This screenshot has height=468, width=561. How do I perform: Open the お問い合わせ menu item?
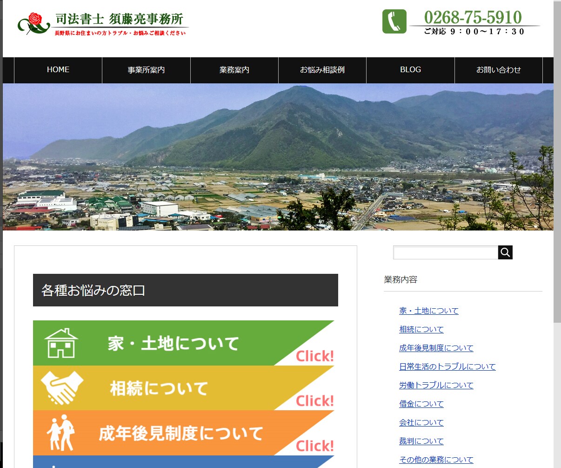coord(499,70)
